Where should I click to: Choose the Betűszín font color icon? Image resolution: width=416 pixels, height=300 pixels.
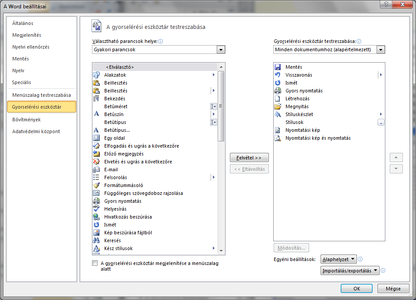pos(96,114)
